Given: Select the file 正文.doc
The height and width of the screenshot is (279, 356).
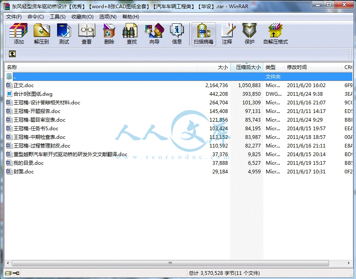Looking at the screenshot, I should coord(24,85).
